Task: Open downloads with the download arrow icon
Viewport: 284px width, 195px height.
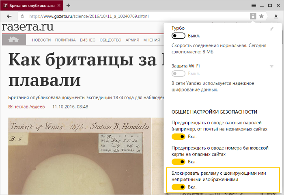Action: (x=276, y=16)
